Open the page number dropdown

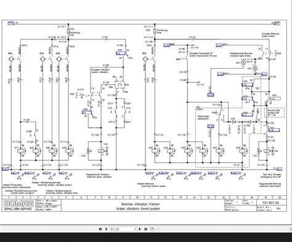coord(135,229)
